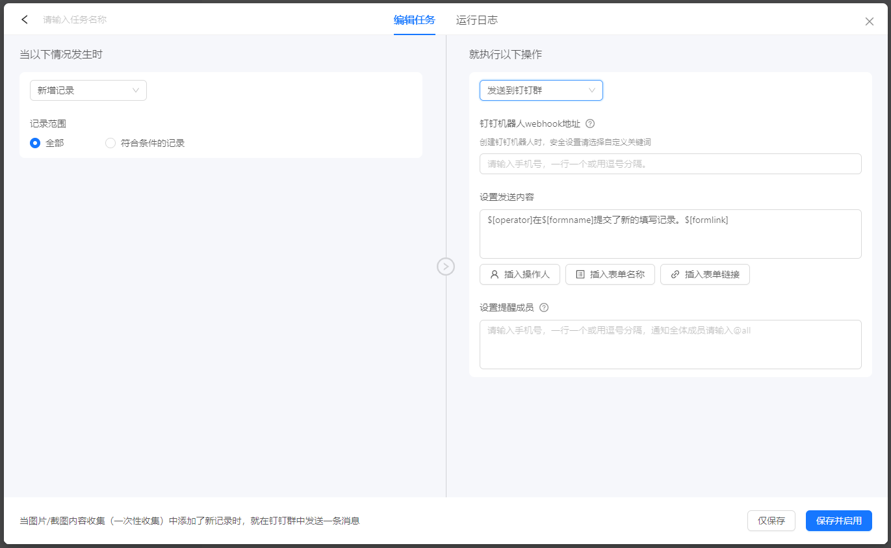Click the task name input field
Screen dimensions: 891x548
click(x=75, y=20)
